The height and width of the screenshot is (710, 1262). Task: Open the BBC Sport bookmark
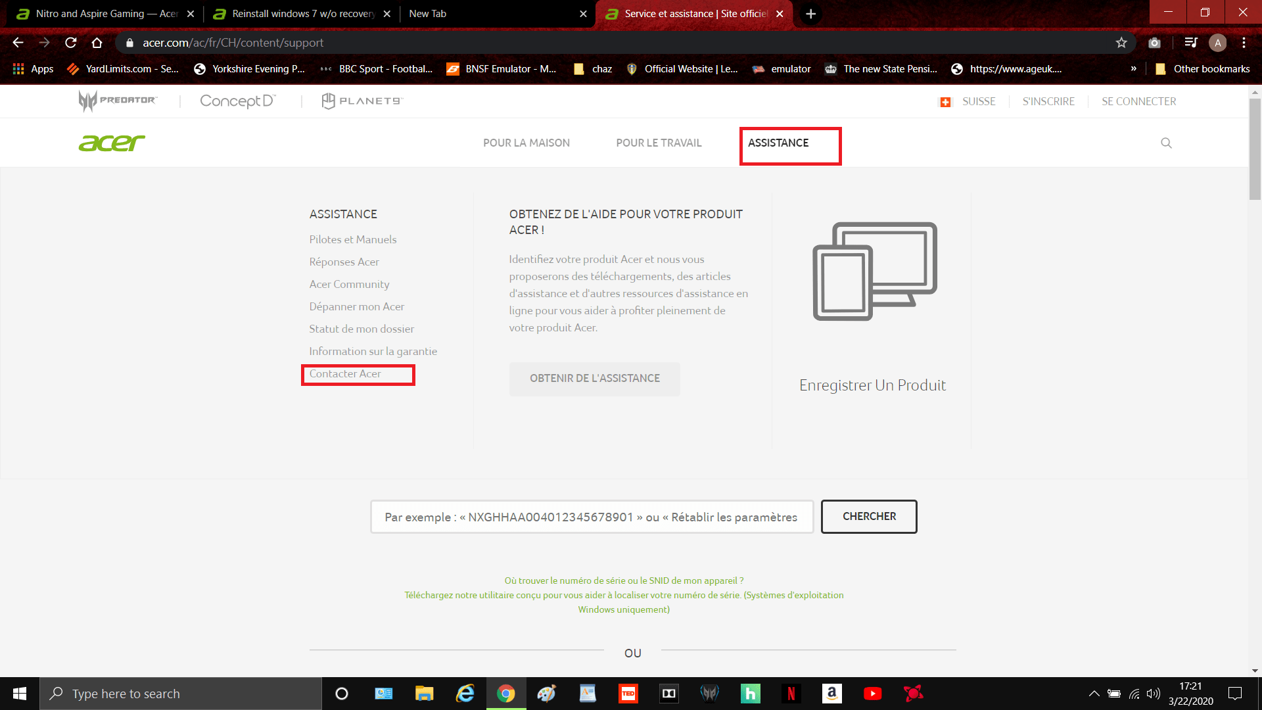pyautogui.click(x=376, y=69)
